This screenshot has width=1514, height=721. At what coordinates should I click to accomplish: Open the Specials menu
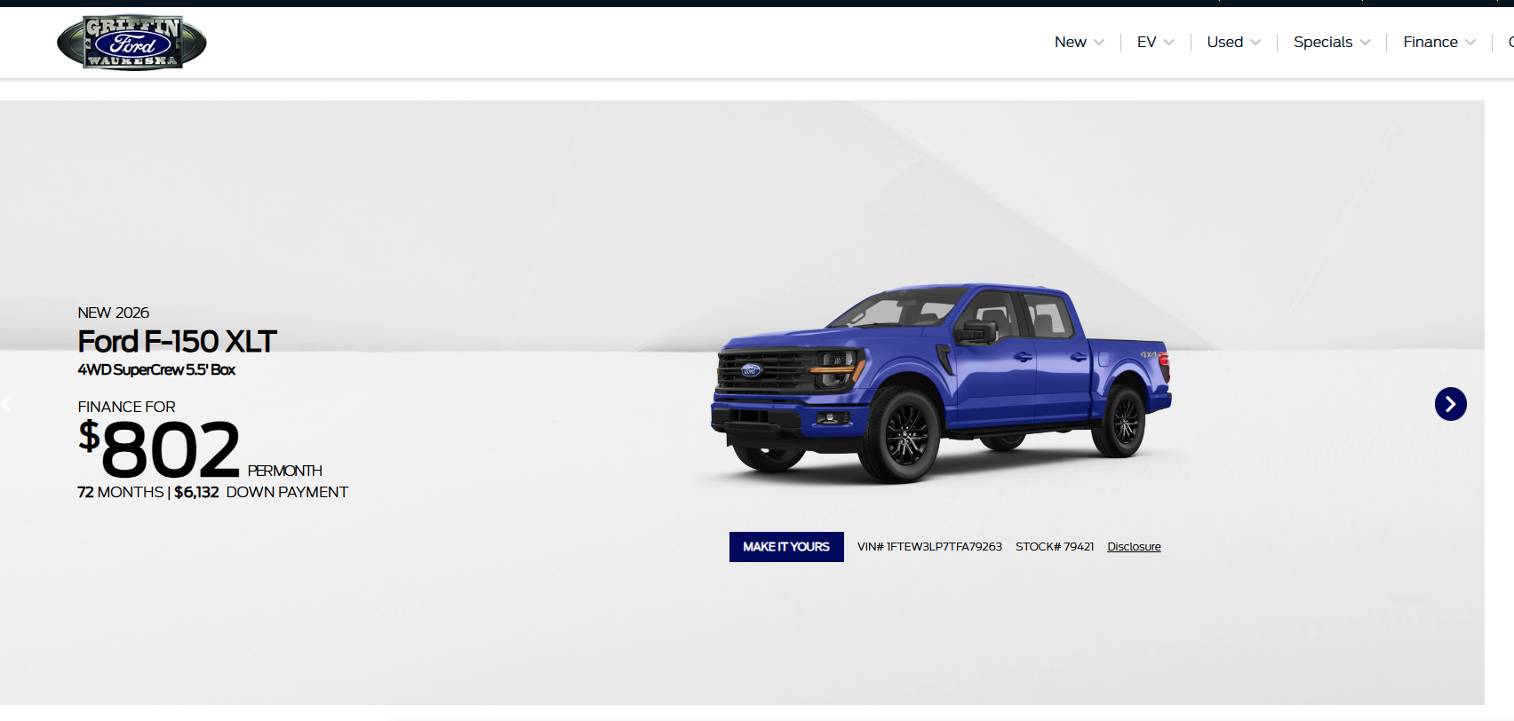[1322, 42]
